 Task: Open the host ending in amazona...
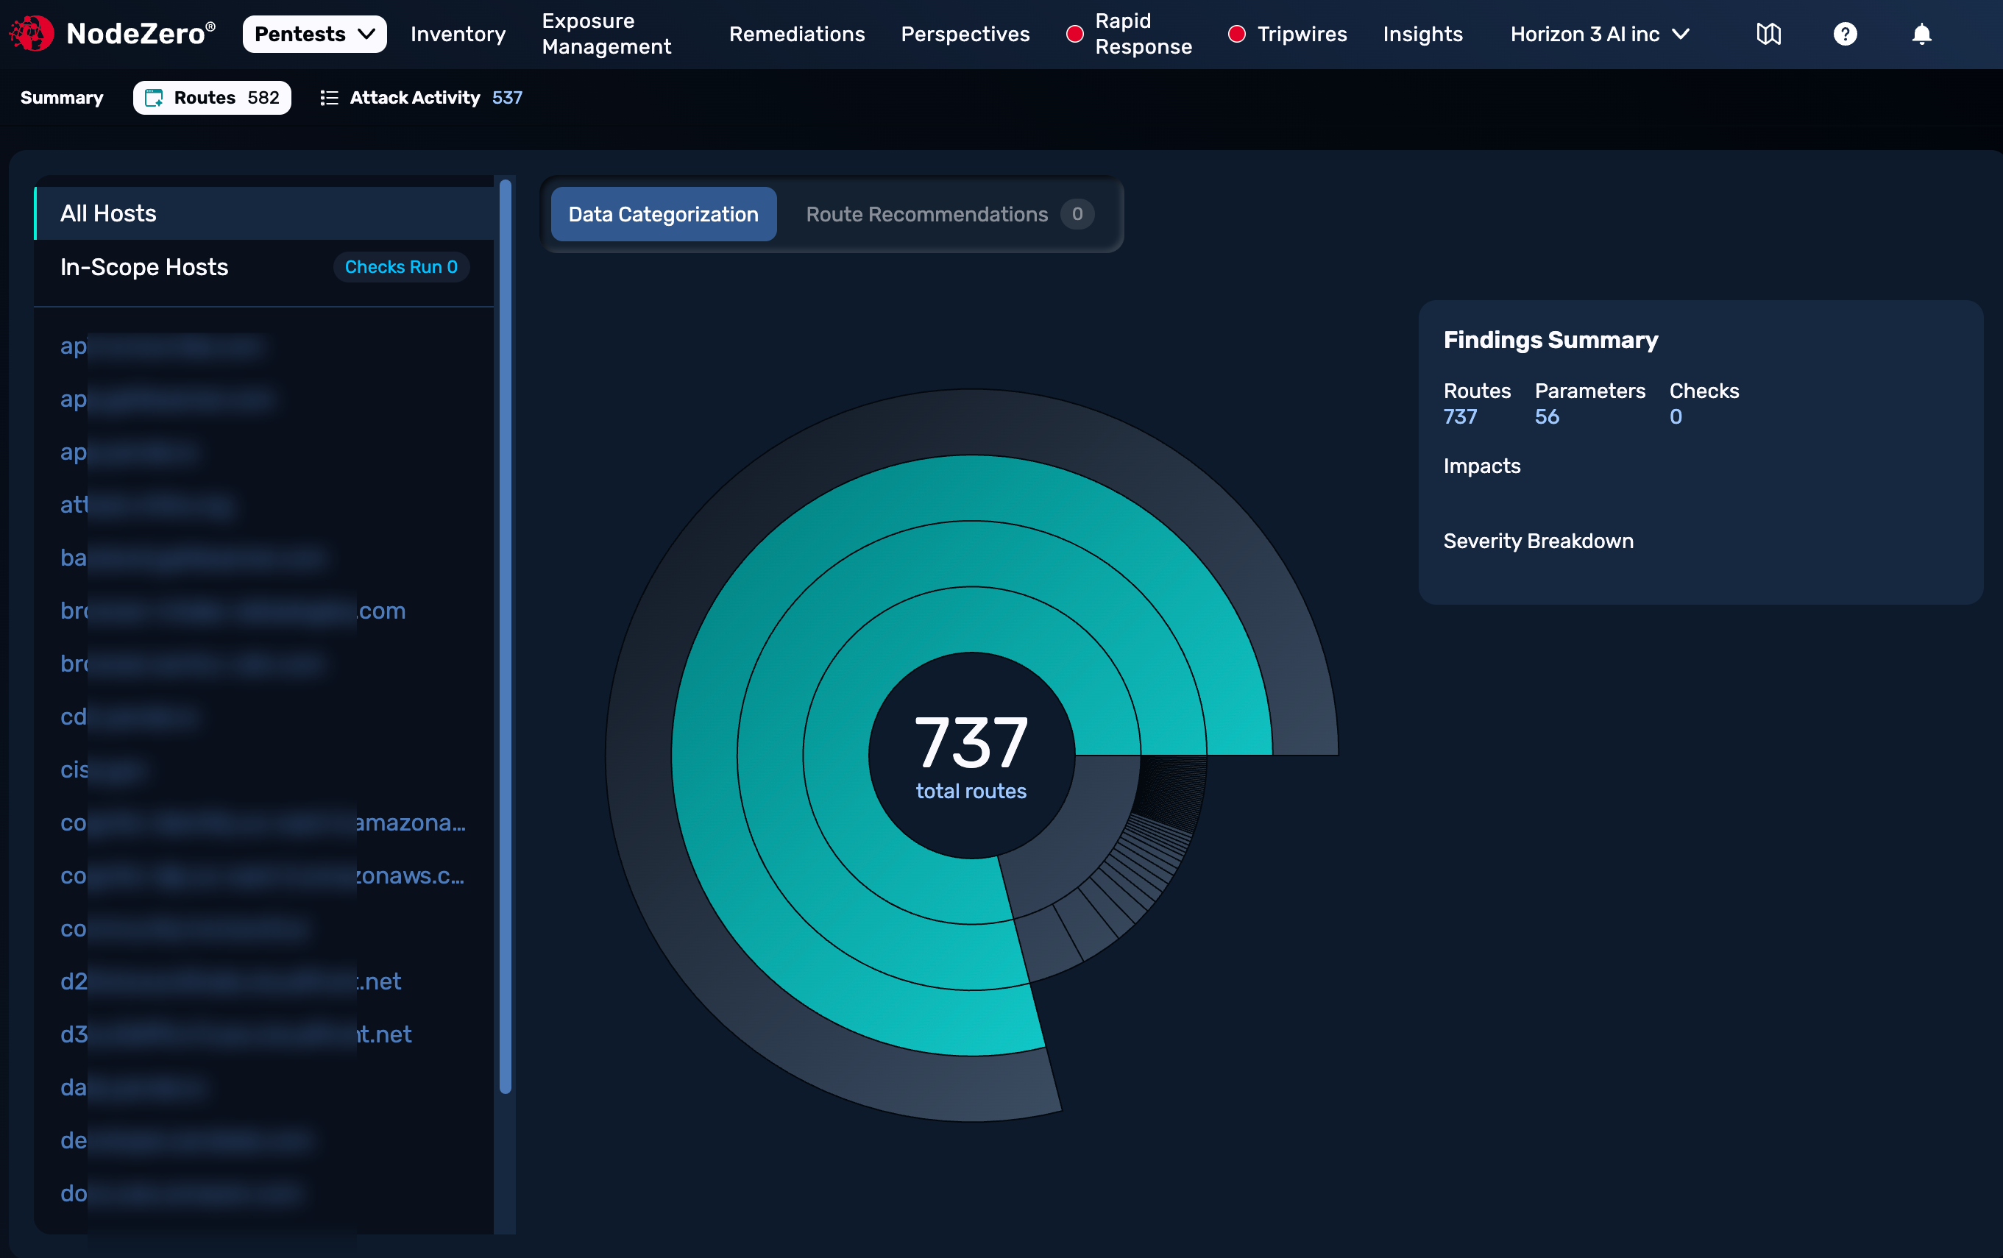coord(263,822)
